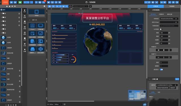Image resolution: width=181 pixels, height=106 pixels.
Task: Select the iFrame component icon
Action: click(33, 27)
